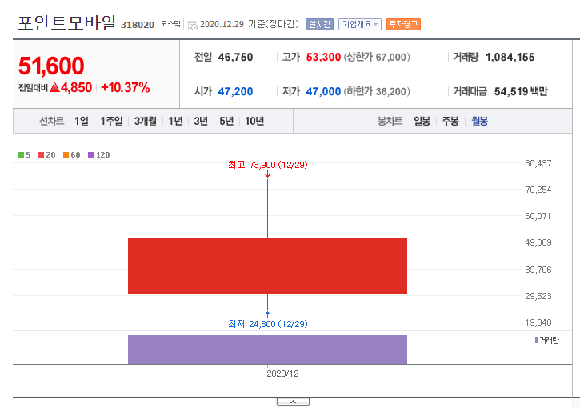
Task: Click the calendar date icon beside 2020.12.29
Action: coord(192,25)
